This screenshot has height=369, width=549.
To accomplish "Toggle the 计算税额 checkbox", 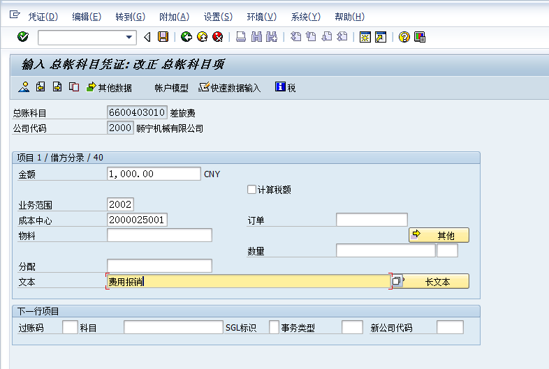I will (x=251, y=189).
